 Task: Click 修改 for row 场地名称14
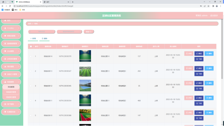coord(199,54)
